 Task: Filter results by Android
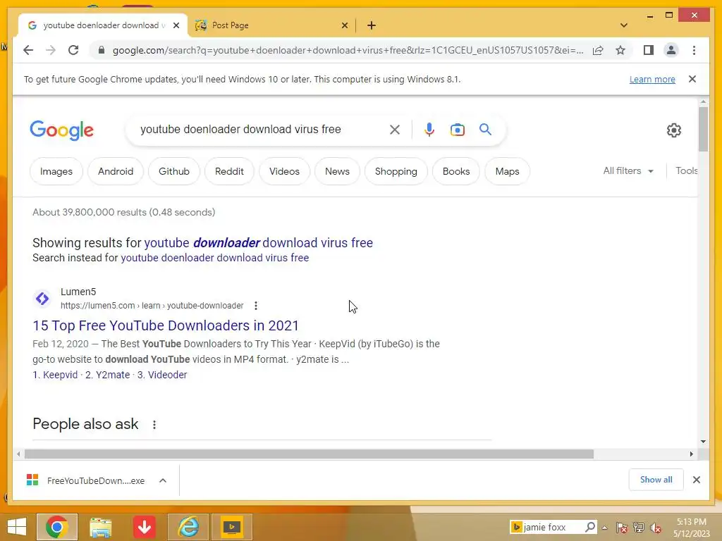tap(116, 171)
